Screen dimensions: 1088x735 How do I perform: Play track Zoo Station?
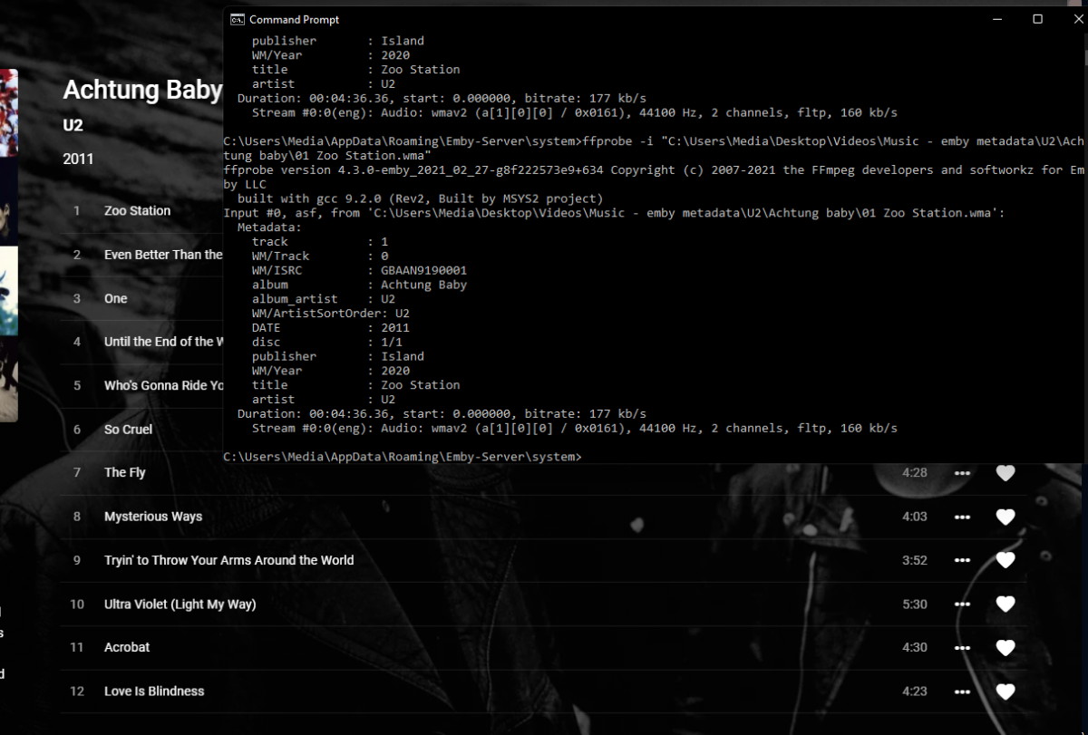(x=137, y=211)
